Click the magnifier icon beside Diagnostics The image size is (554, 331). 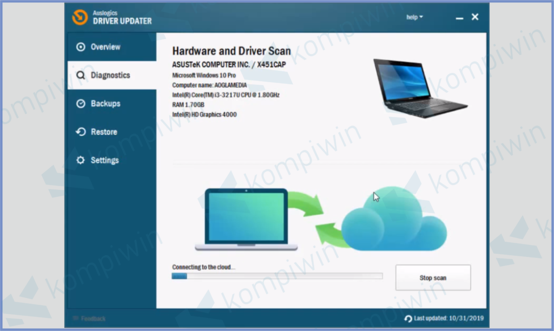[x=81, y=76]
